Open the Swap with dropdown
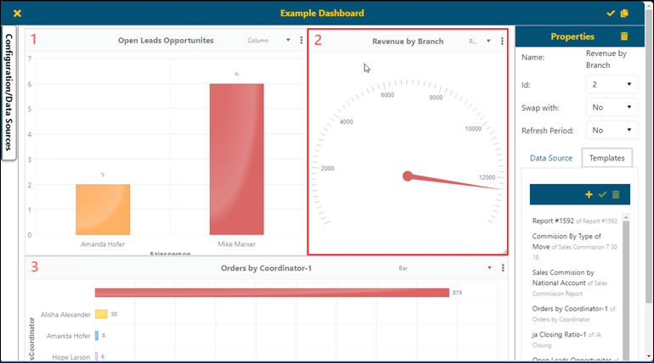Screen dimensions: 654x363 (612, 108)
